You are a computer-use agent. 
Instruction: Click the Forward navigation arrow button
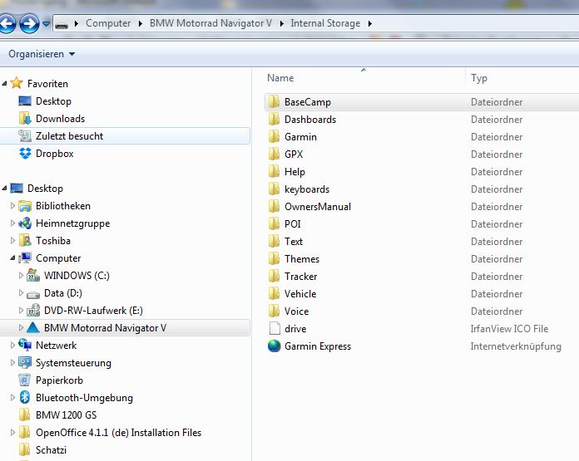[x=30, y=23]
